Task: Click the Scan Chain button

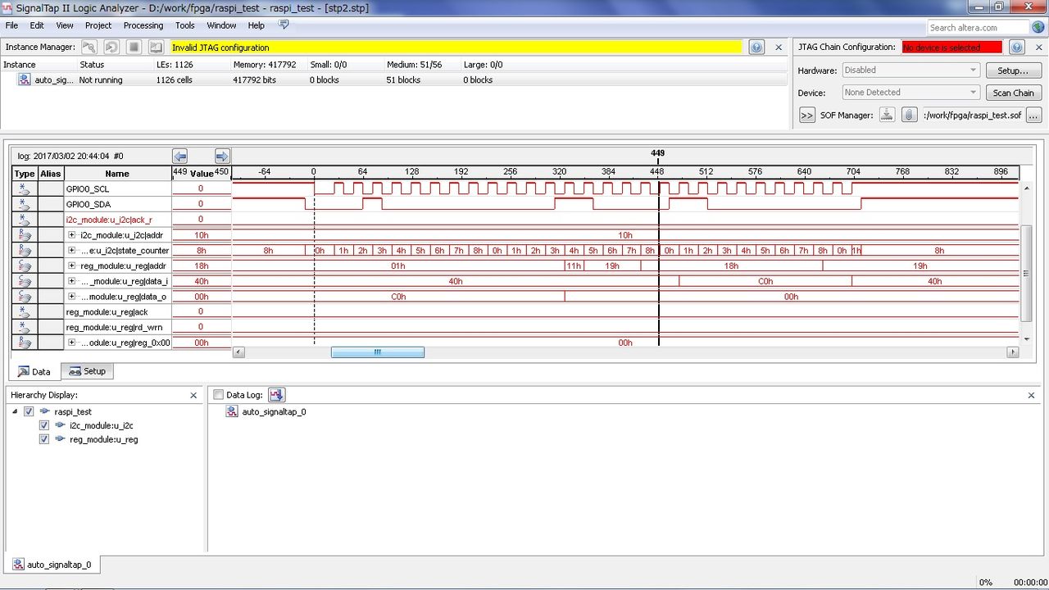Action: click(1013, 93)
